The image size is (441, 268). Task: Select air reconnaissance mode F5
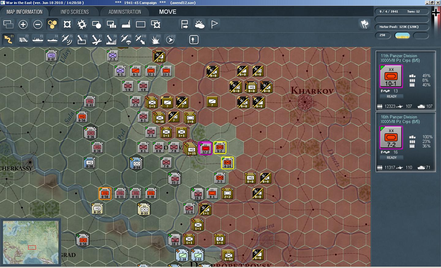(67, 39)
